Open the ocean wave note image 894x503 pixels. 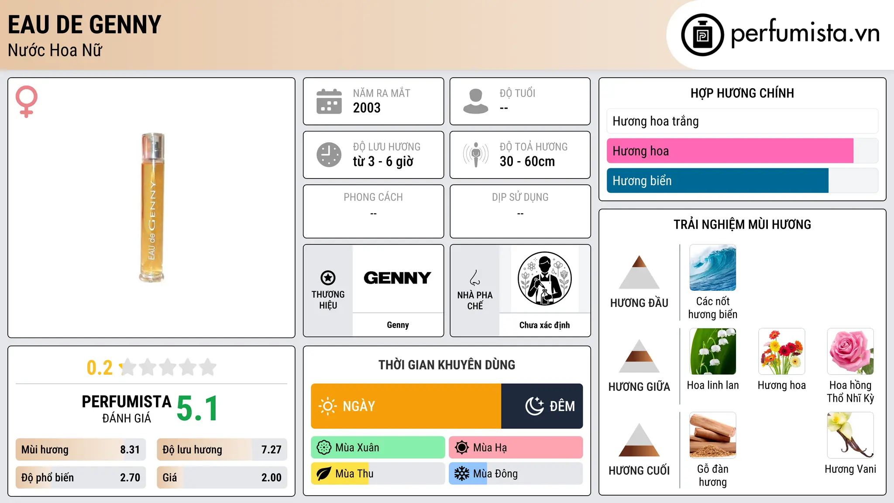coord(713,268)
